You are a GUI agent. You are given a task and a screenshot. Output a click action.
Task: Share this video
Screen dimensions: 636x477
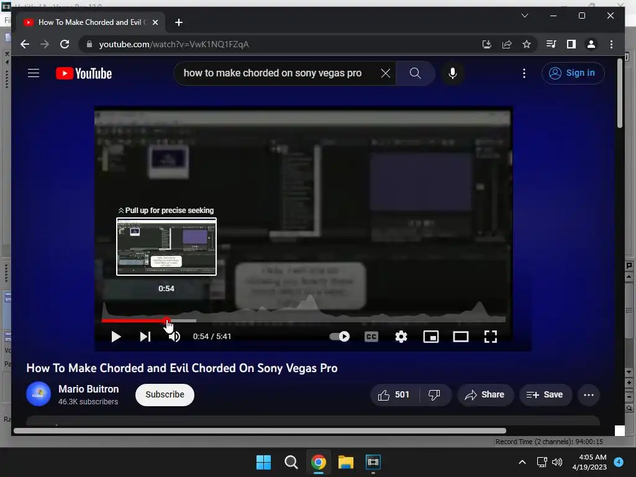click(485, 394)
